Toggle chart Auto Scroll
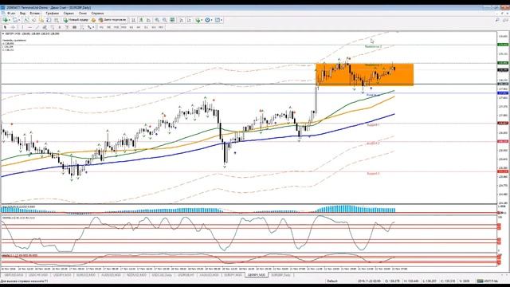 181,20
